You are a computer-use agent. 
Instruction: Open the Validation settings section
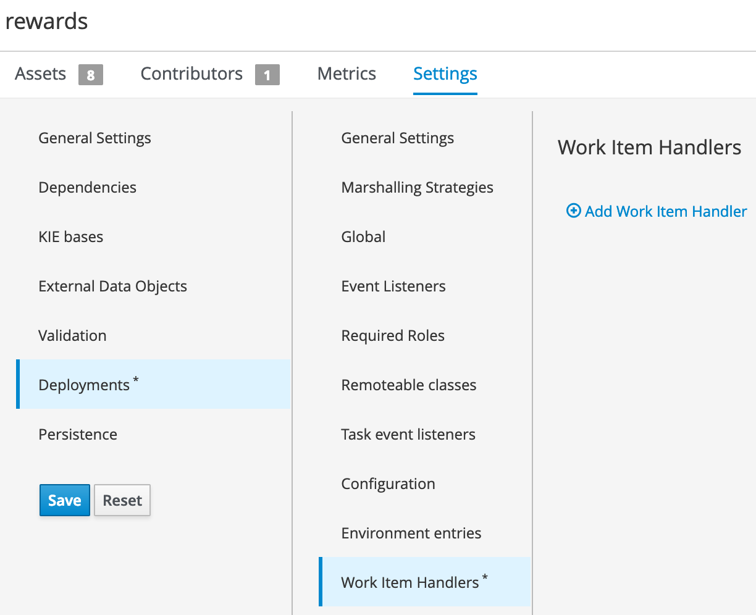click(x=72, y=336)
